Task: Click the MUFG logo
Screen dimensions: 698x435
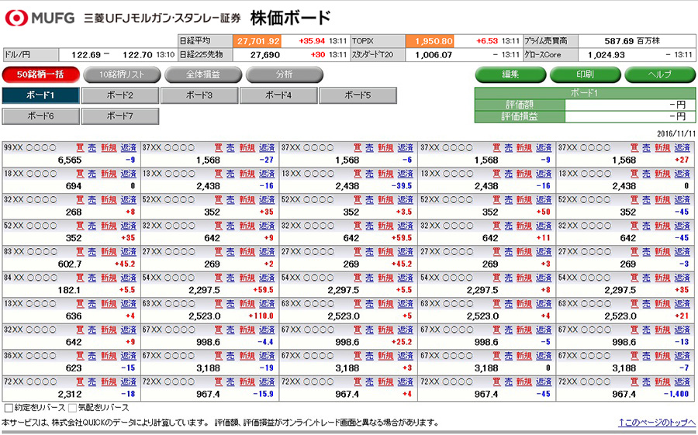Action: [40, 18]
